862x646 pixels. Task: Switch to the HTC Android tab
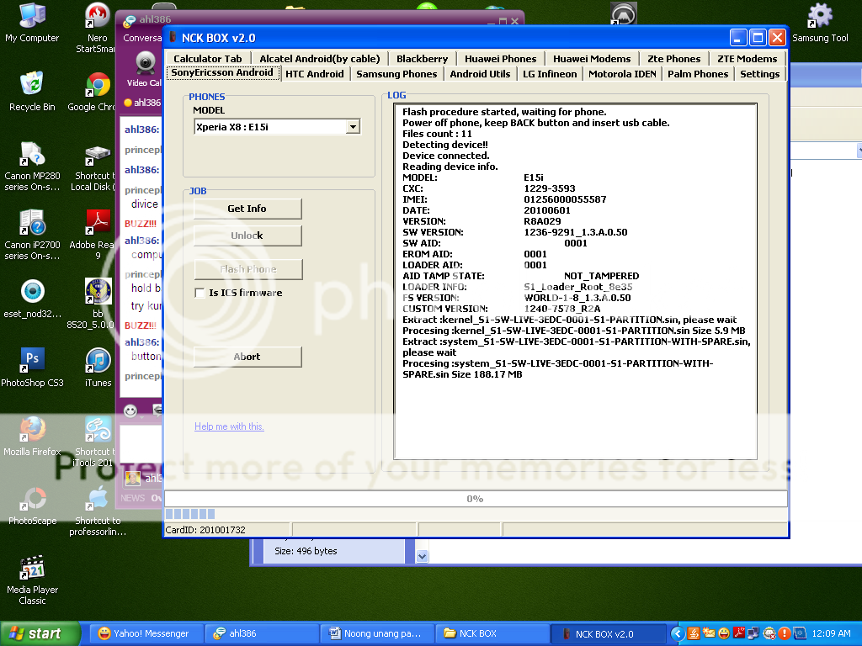pos(314,74)
